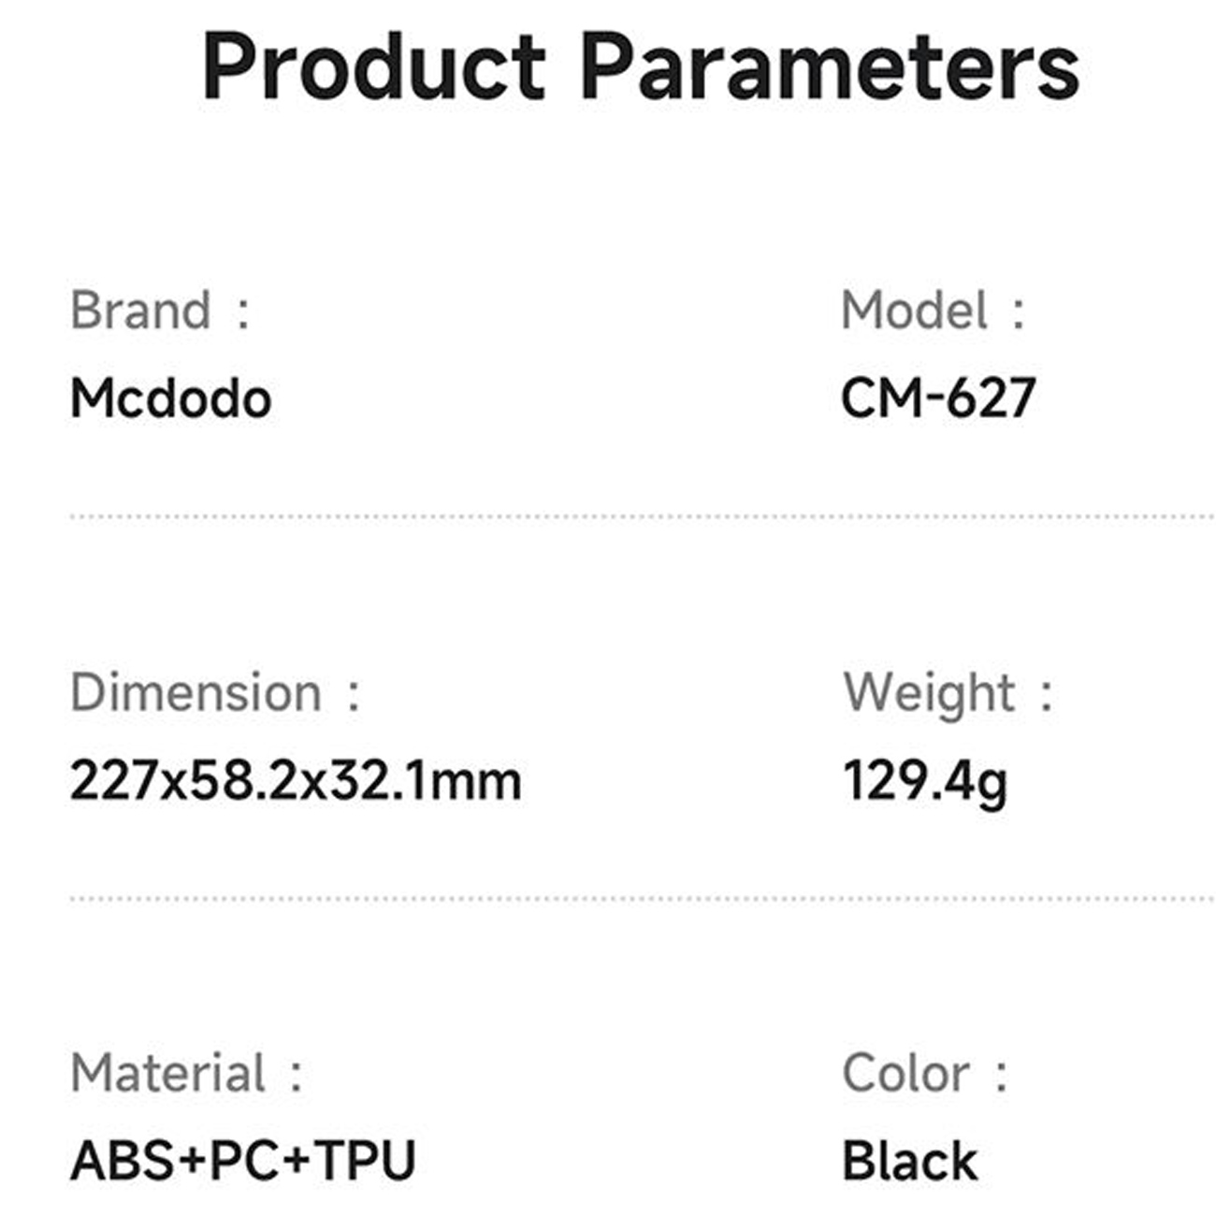Click the Model label

914,311
